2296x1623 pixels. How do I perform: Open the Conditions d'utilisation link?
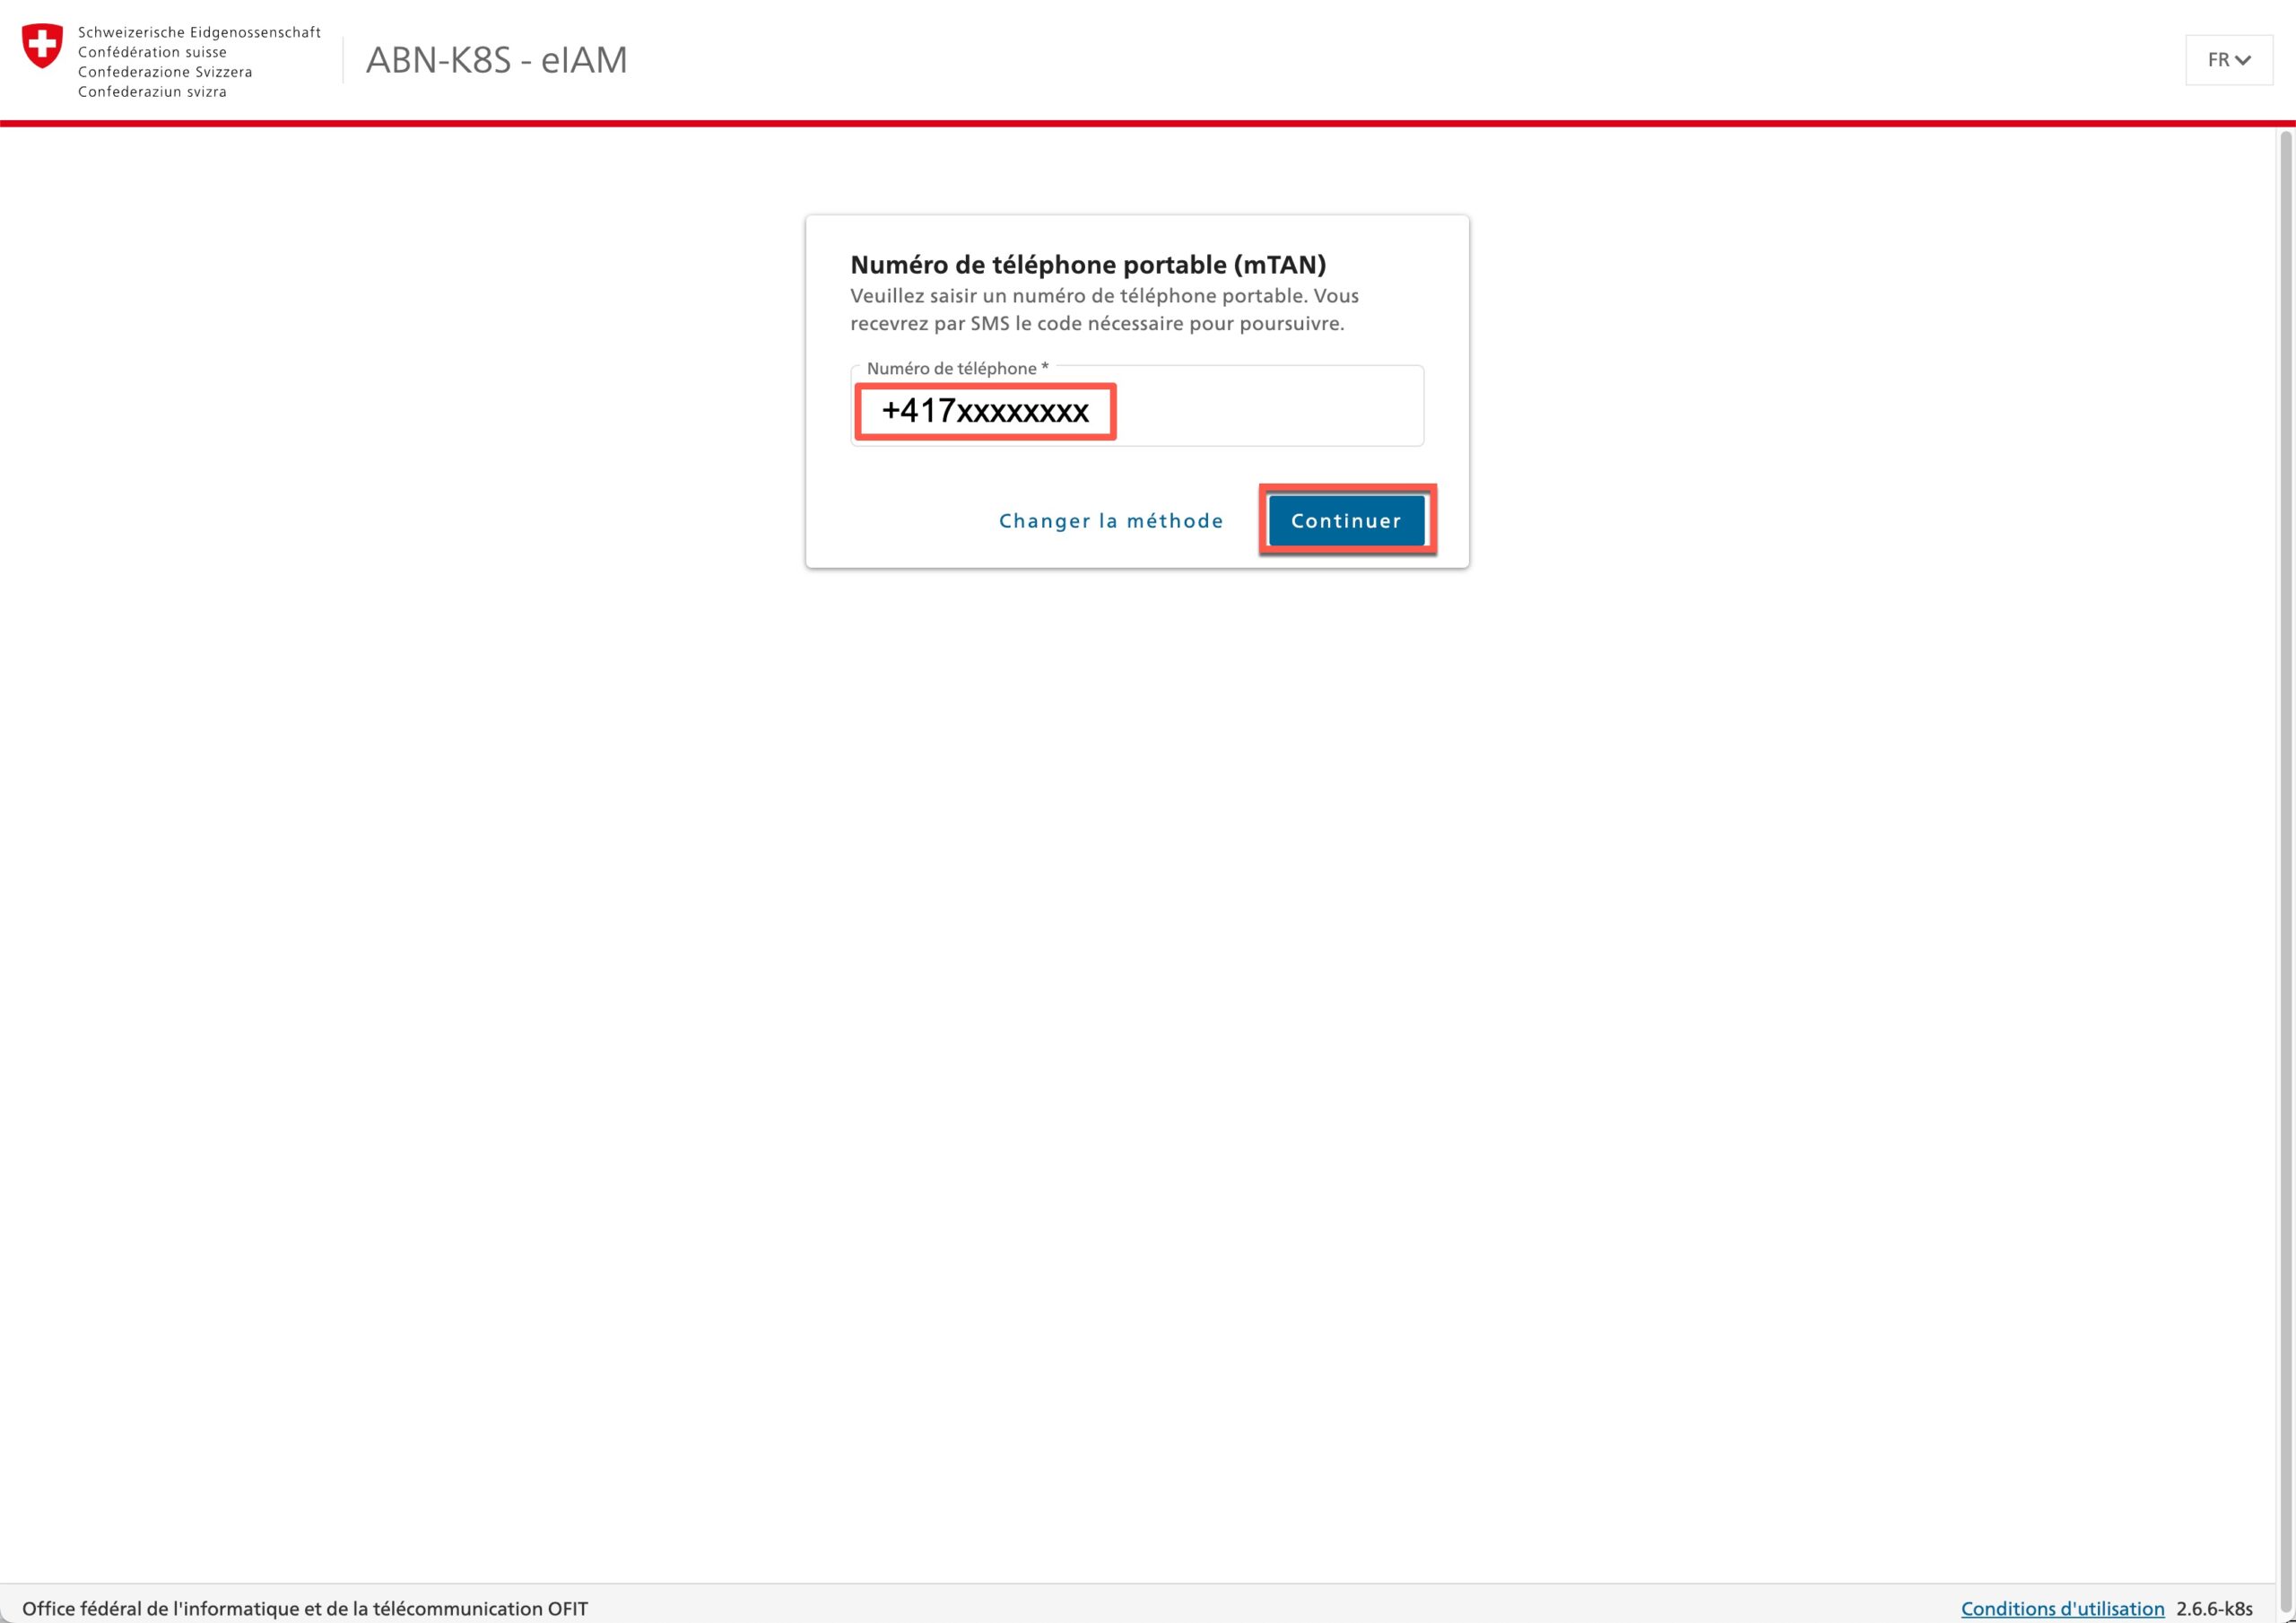[x=2061, y=1608]
